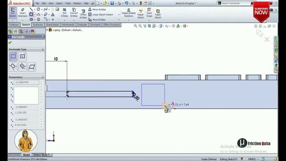This screenshot has width=286, height=161.
Task: Switch to the Sheet Metal tab
Action: pyautogui.click(x=52, y=25)
